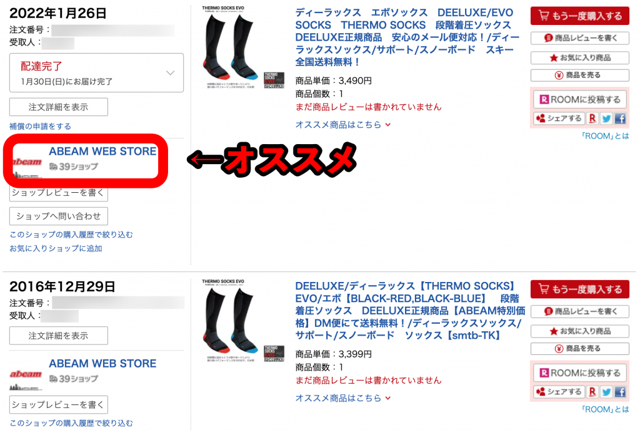Click ショップへ問い合わせ button
Image resolution: width=640 pixels, height=433 pixels.
tap(59, 216)
